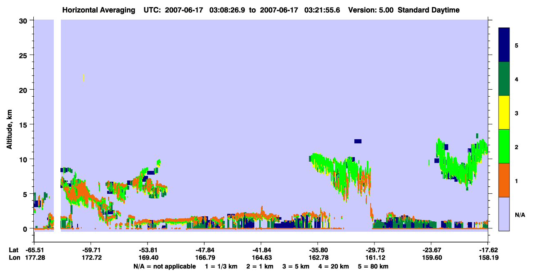The height and width of the screenshot is (278, 542).
Task: Click longitude value '161.12'
Action: [x=374, y=258]
